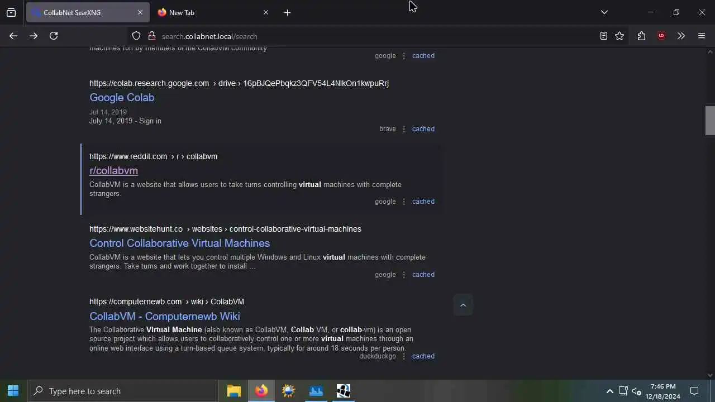Open the Firefox application menu
Screen dimensions: 715x402
tap(702, 36)
